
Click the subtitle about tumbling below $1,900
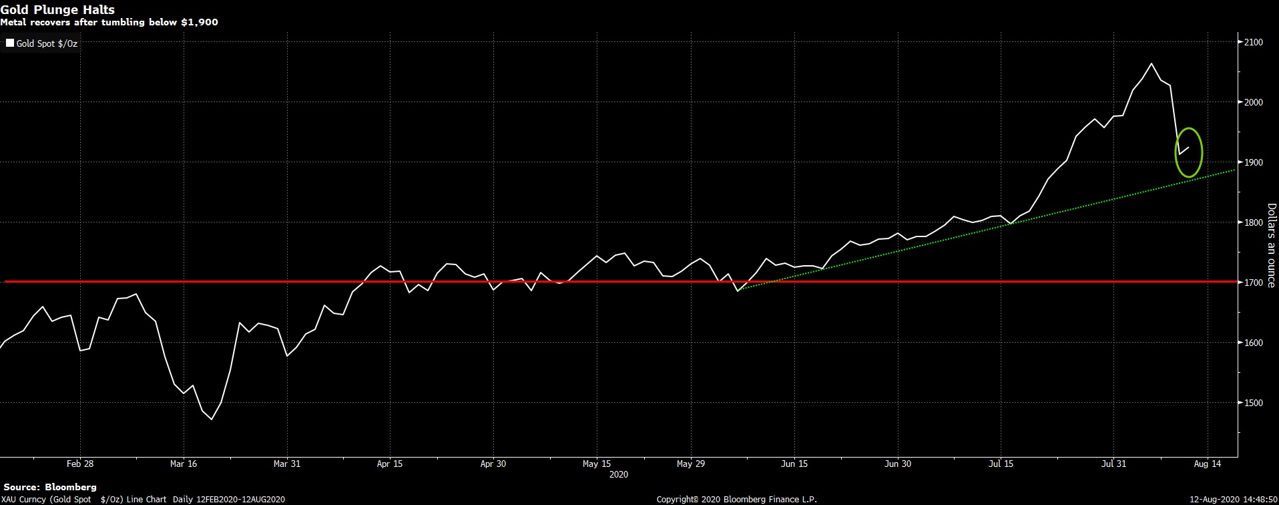click(109, 22)
